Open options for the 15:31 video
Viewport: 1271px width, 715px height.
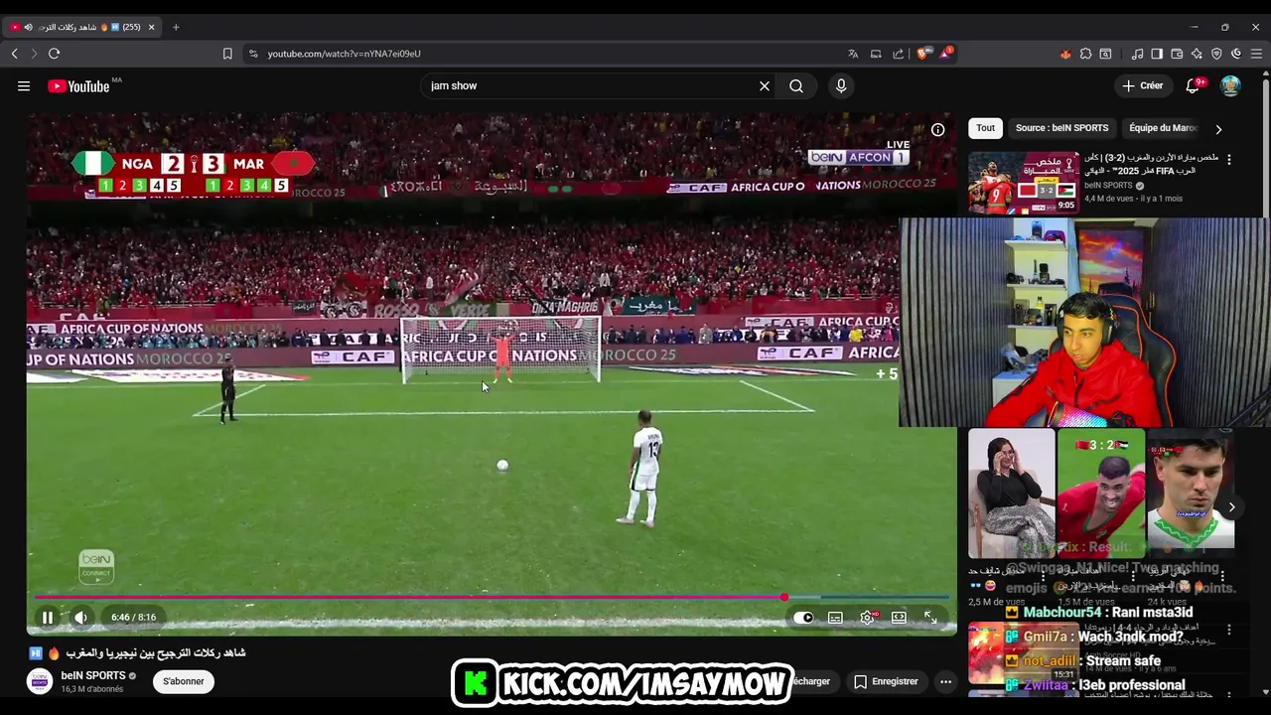pyautogui.click(x=1229, y=630)
